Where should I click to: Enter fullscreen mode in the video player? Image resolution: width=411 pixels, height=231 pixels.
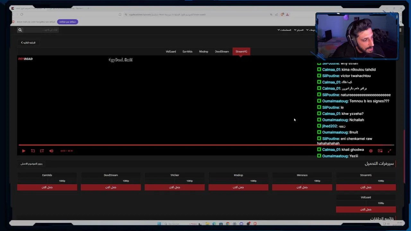coord(389,151)
